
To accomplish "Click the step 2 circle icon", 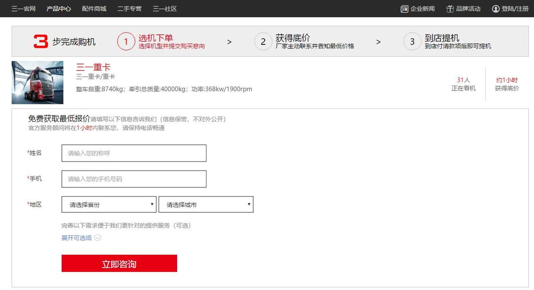I will coord(263,42).
